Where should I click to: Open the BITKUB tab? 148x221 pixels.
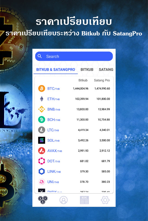click(87, 69)
